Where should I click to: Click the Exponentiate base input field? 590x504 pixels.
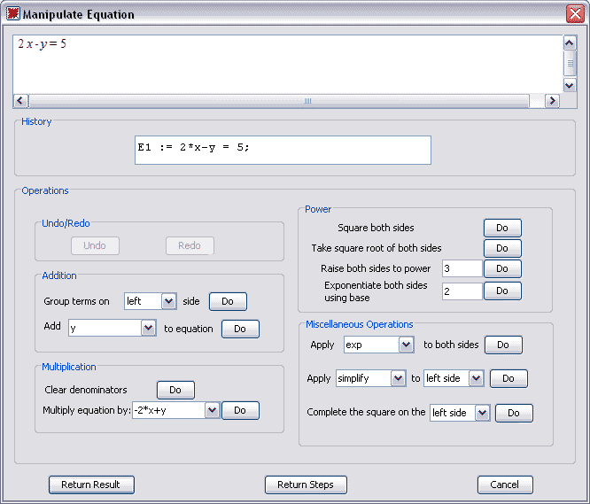[461, 291]
